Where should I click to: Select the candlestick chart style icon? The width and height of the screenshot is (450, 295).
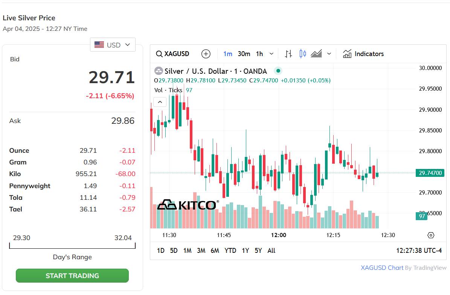pyautogui.click(x=302, y=53)
